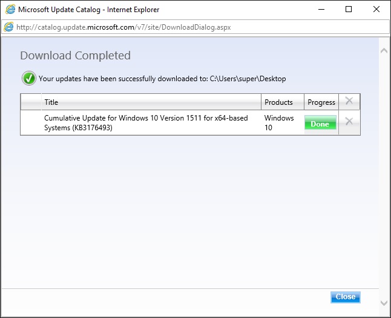Click the page icon in address bar
391x318 pixels.
tap(8, 27)
